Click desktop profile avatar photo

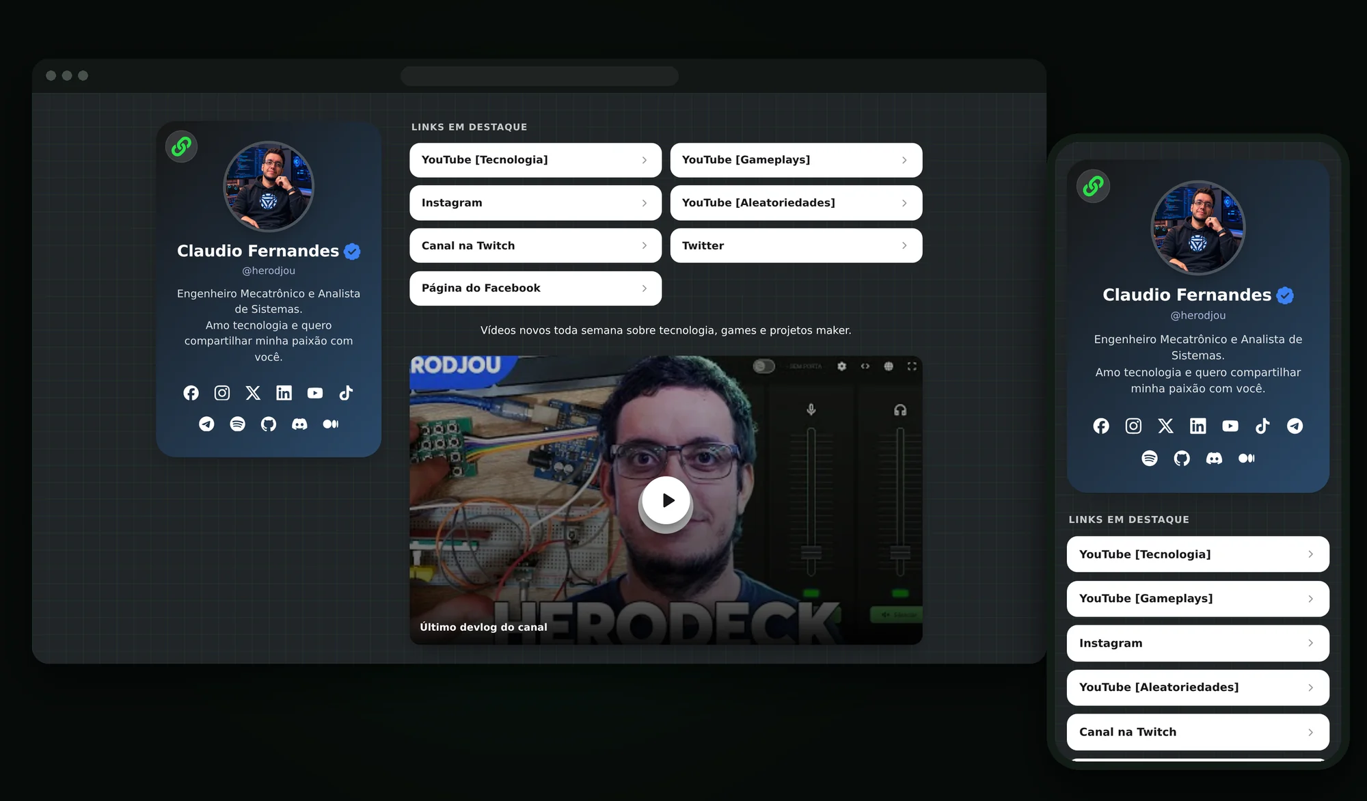point(269,187)
